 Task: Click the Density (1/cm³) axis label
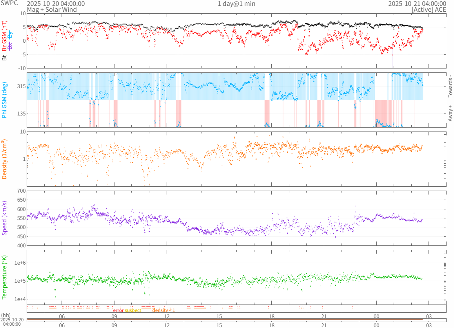coord(5,159)
